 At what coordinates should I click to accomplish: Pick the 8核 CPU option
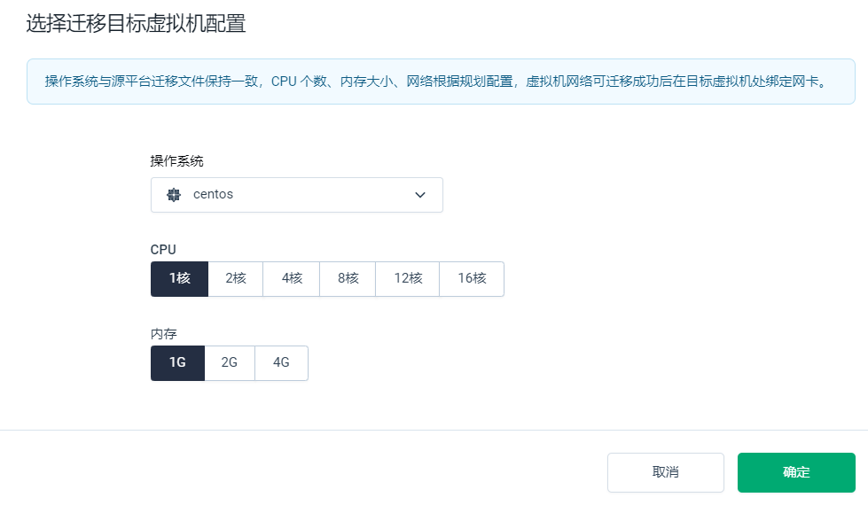click(x=348, y=278)
